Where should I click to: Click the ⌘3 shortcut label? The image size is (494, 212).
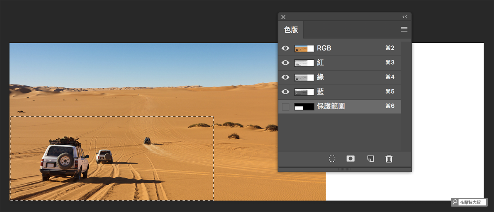click(x=390, y=63)
